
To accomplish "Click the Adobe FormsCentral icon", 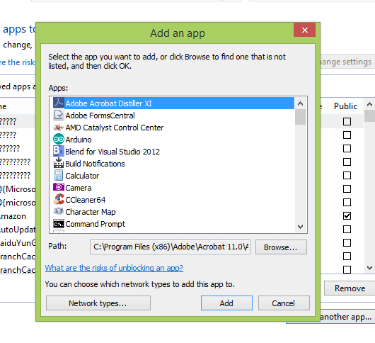I will point(59,116).
